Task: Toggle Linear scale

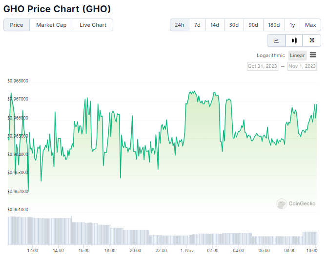Action: pos(297,56)
